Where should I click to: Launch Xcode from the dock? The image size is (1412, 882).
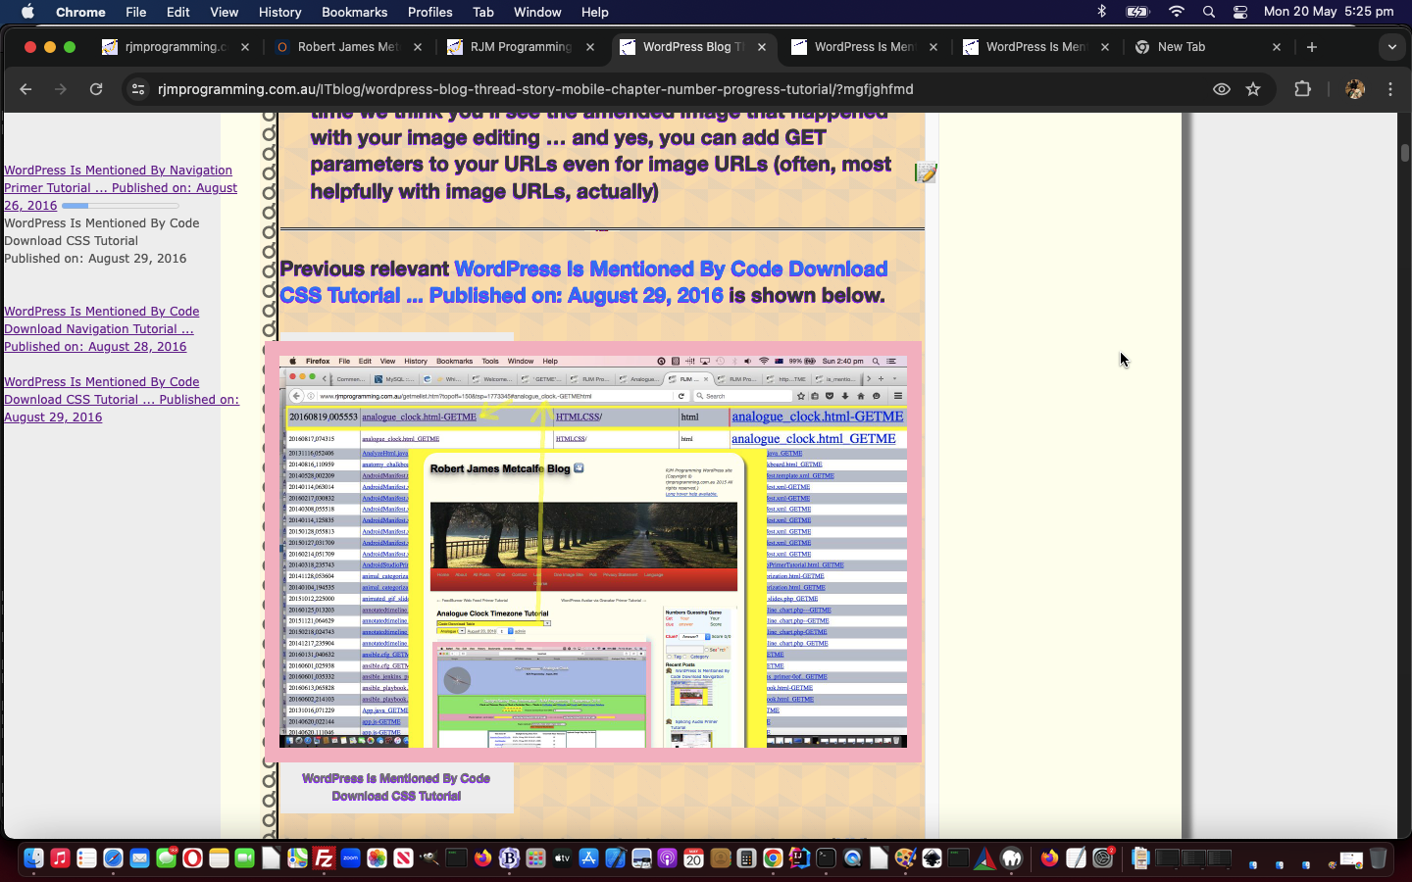pyautogui.click(x=615, y=858)
